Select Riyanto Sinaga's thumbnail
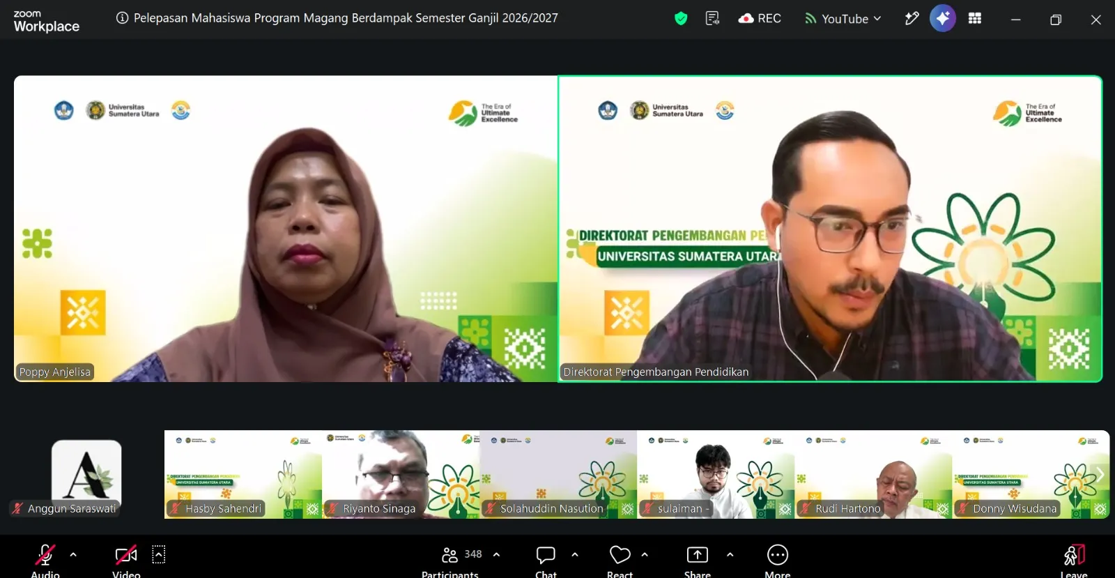This screenshot has width=1115, height=578. (401, 475)
